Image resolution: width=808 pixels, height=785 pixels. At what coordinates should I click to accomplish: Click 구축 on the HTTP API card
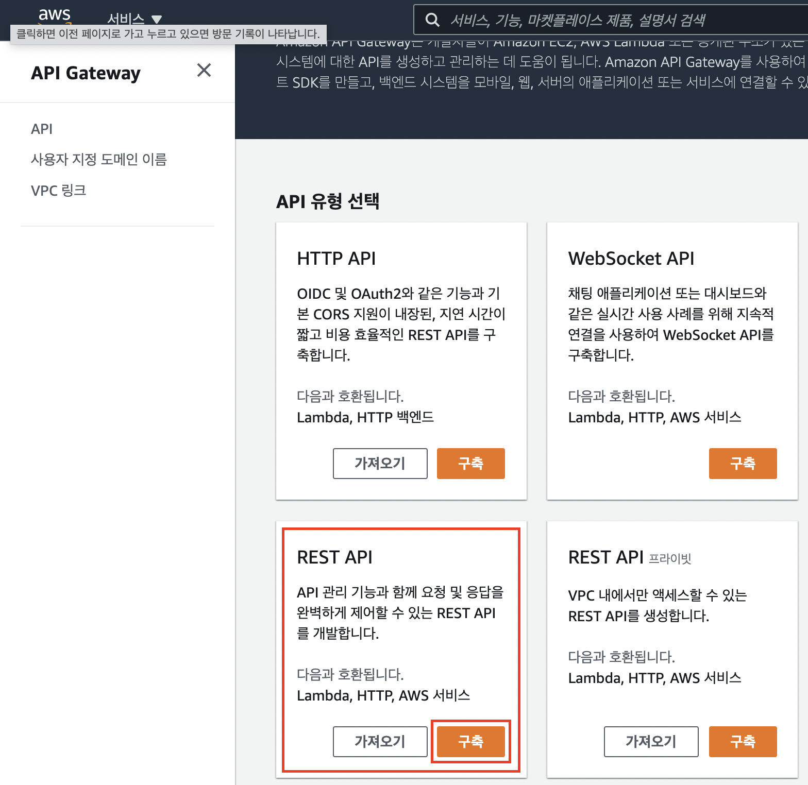coord(471,464)
